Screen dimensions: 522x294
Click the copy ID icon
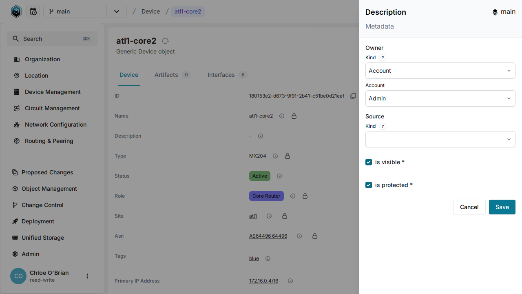353,96
